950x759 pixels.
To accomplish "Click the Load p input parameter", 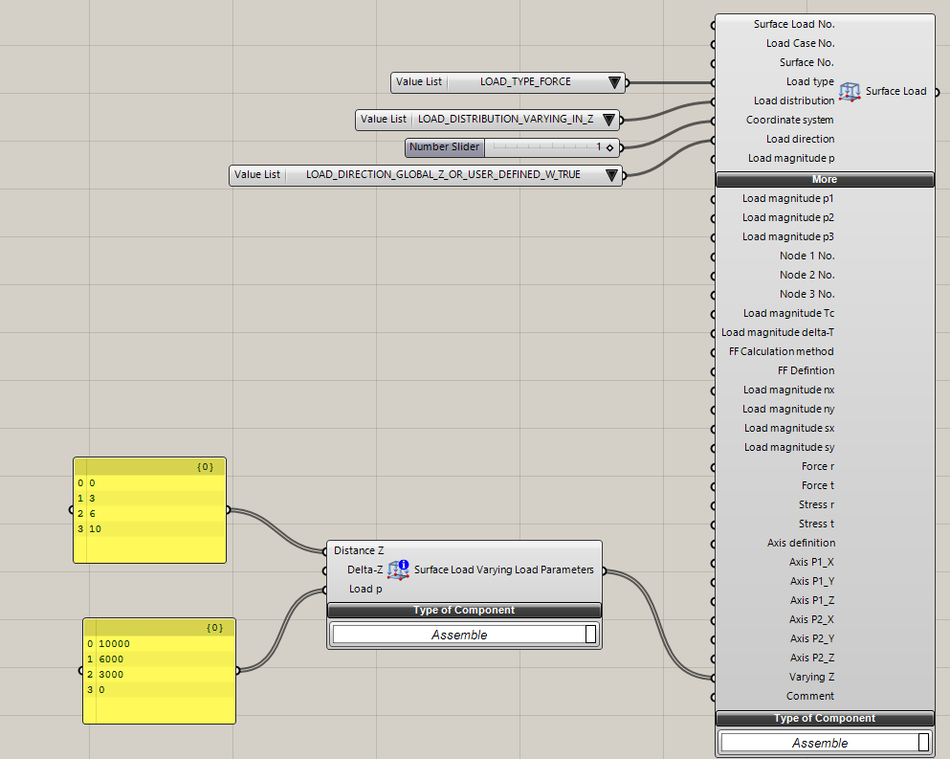I will click(365, 590).
